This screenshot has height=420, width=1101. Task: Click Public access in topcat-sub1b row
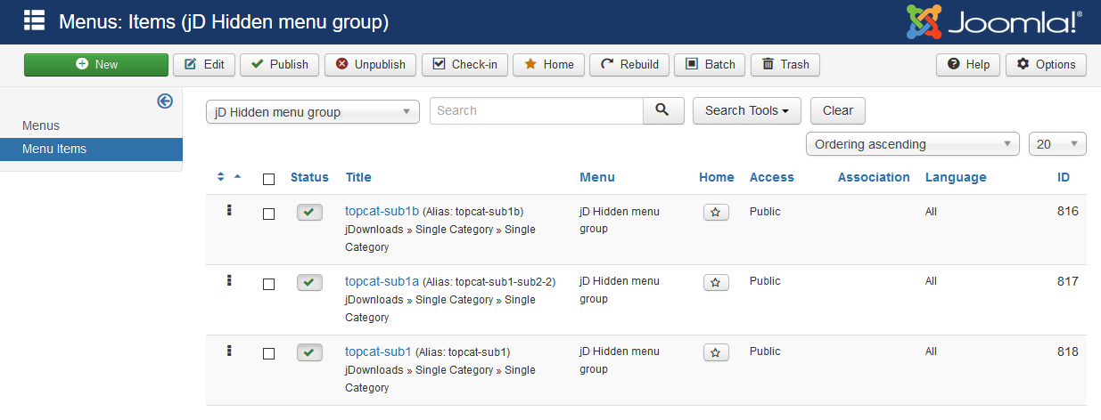click(x=765, y=212)
